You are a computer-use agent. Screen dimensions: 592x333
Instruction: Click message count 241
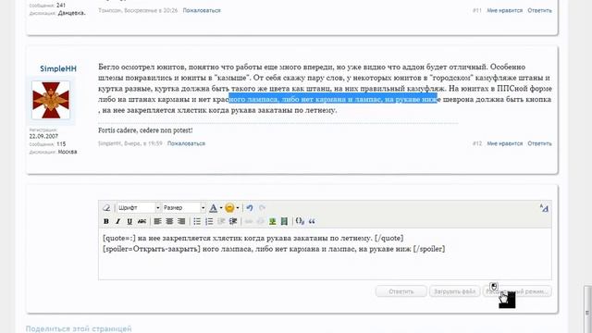click(x=61, y=6)
